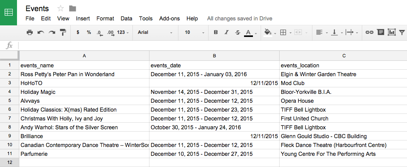The height and width of the screenshot is (167, 407).
Task: Select column B header
Action: pos(214,55)
